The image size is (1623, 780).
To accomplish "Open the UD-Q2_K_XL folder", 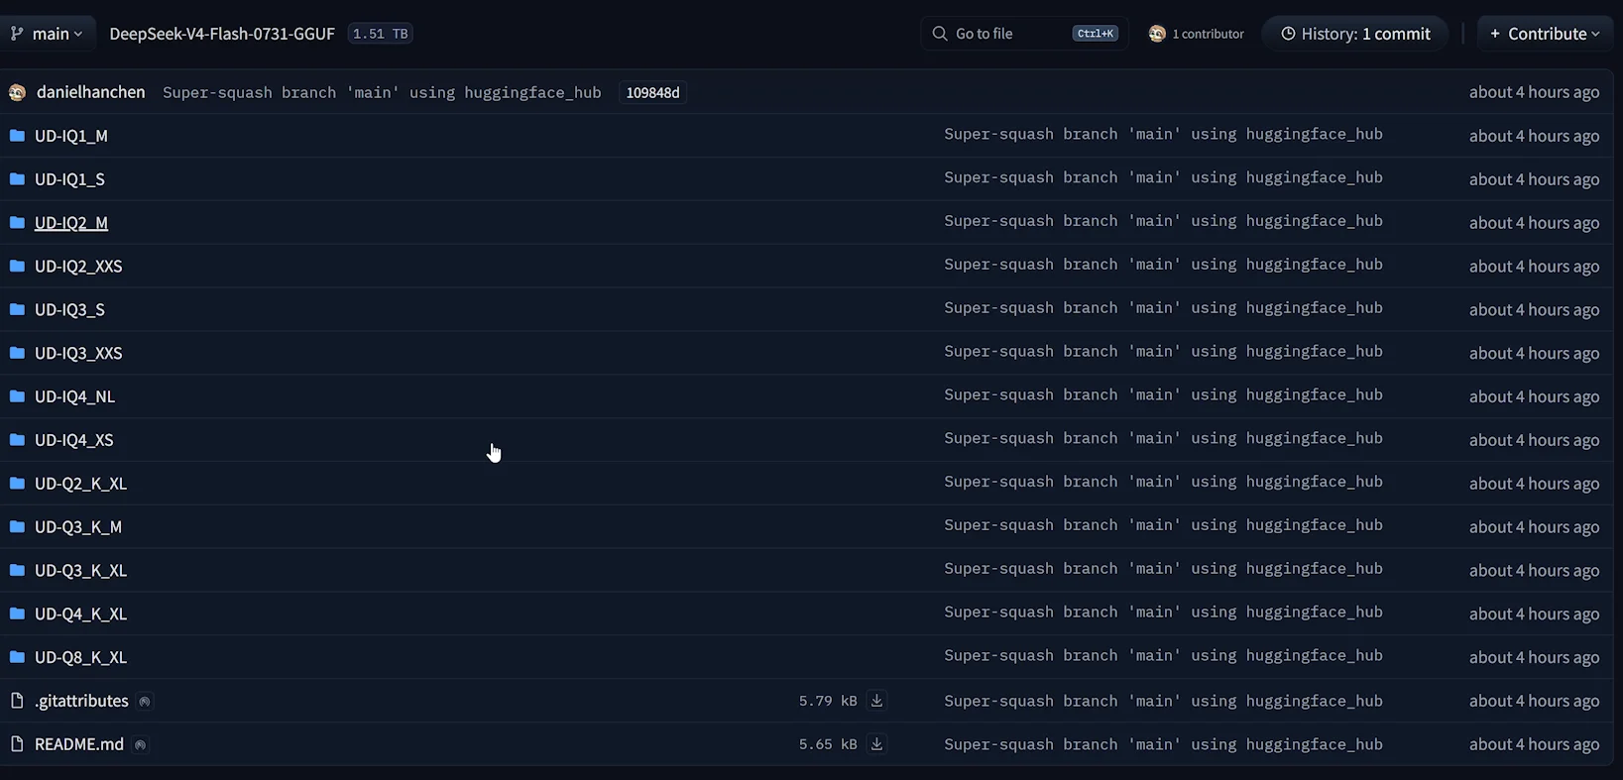I will 80,484.
